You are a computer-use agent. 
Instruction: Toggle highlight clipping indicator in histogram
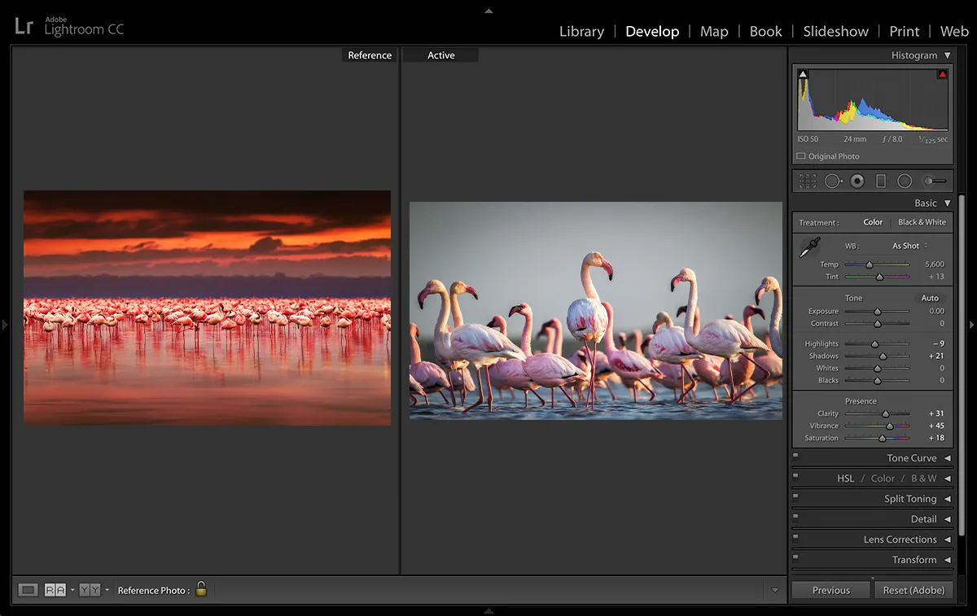click(942, 75)
